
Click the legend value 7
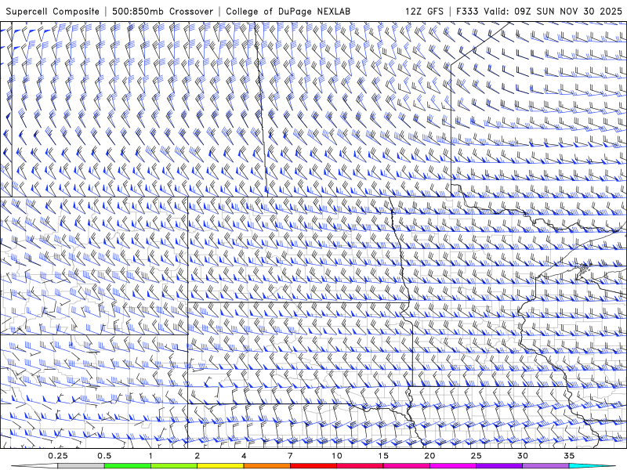coord(290,456)
